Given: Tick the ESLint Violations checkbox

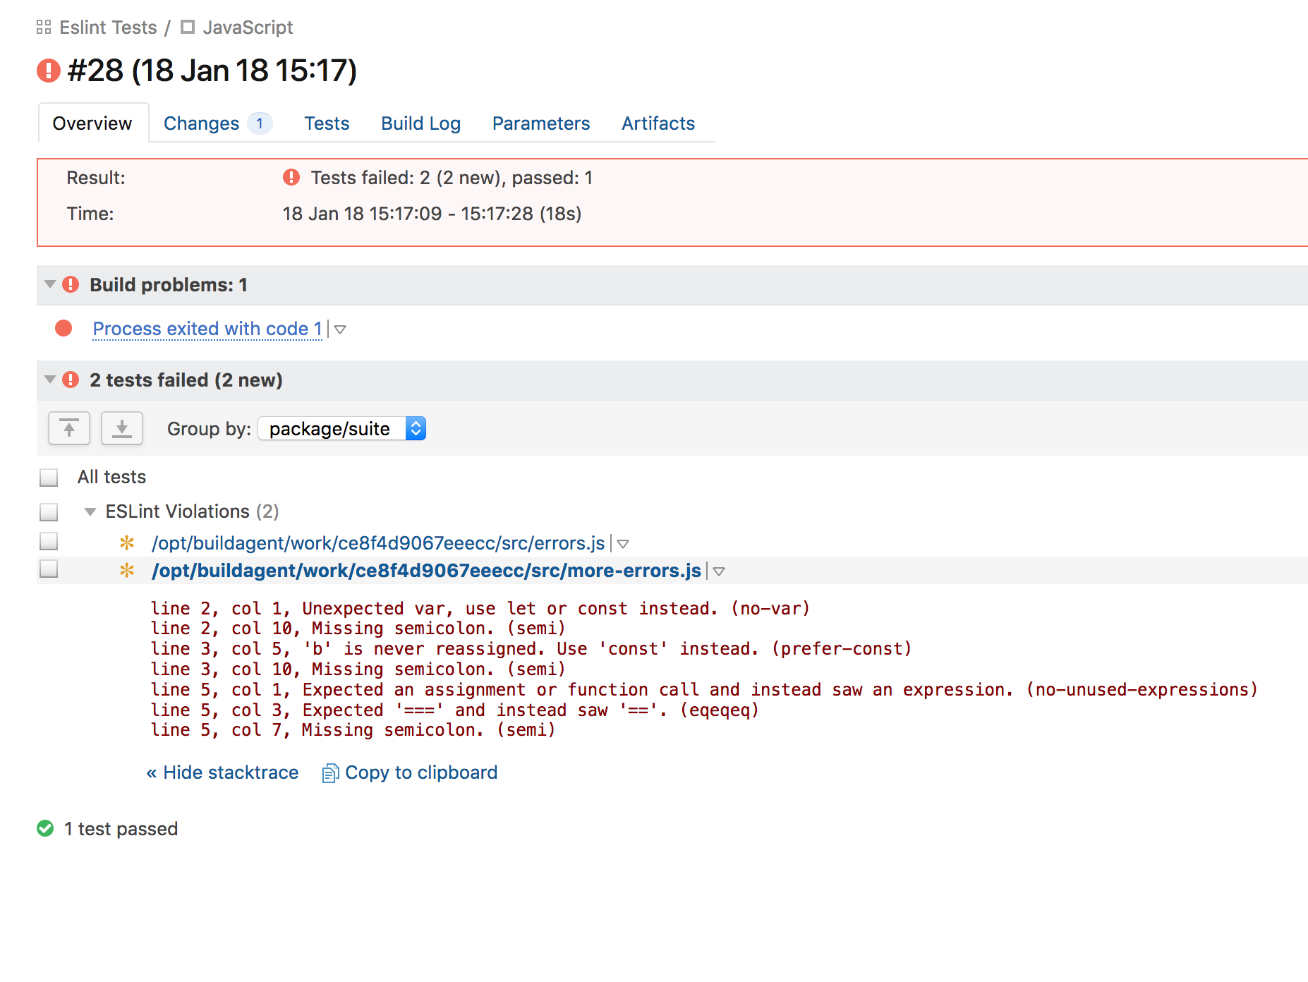Looking at the screenshot, I should point(49,511).
